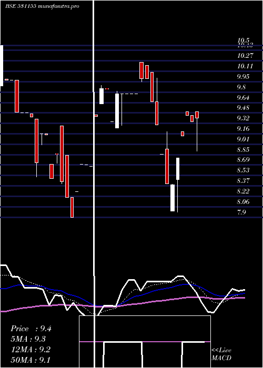Click the 10.11 price axis label
This screenshot has width=263, height=368.
click(x=245, y=66)
